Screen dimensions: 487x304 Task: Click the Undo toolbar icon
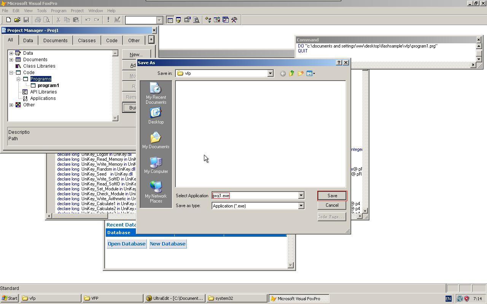click(88, 20)
